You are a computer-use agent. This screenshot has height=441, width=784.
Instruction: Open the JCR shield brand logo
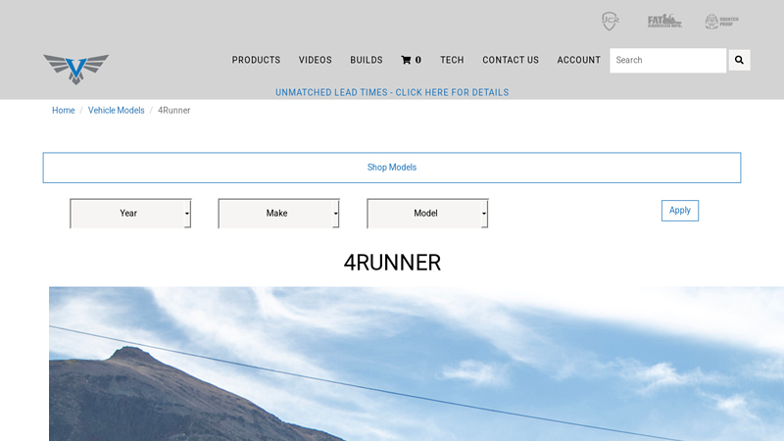tap(610, 22)
